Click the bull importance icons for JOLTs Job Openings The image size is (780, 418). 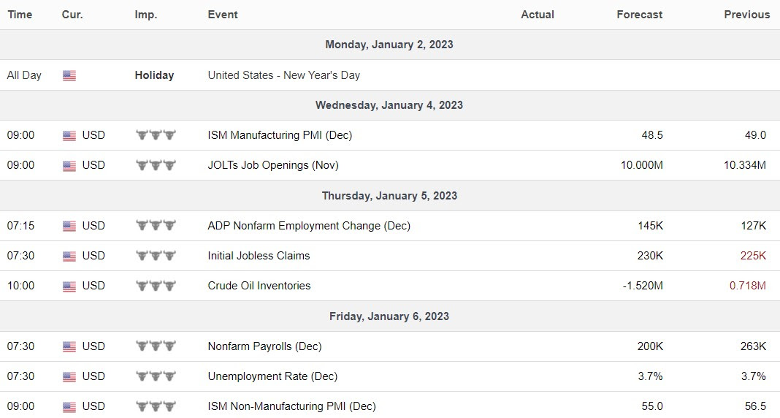(156, 164)
